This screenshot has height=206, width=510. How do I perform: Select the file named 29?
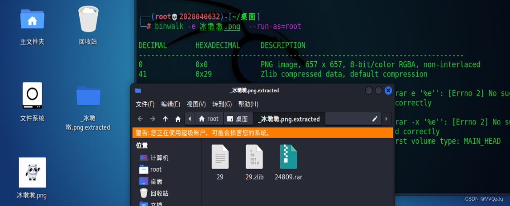[x=220, y=162]
